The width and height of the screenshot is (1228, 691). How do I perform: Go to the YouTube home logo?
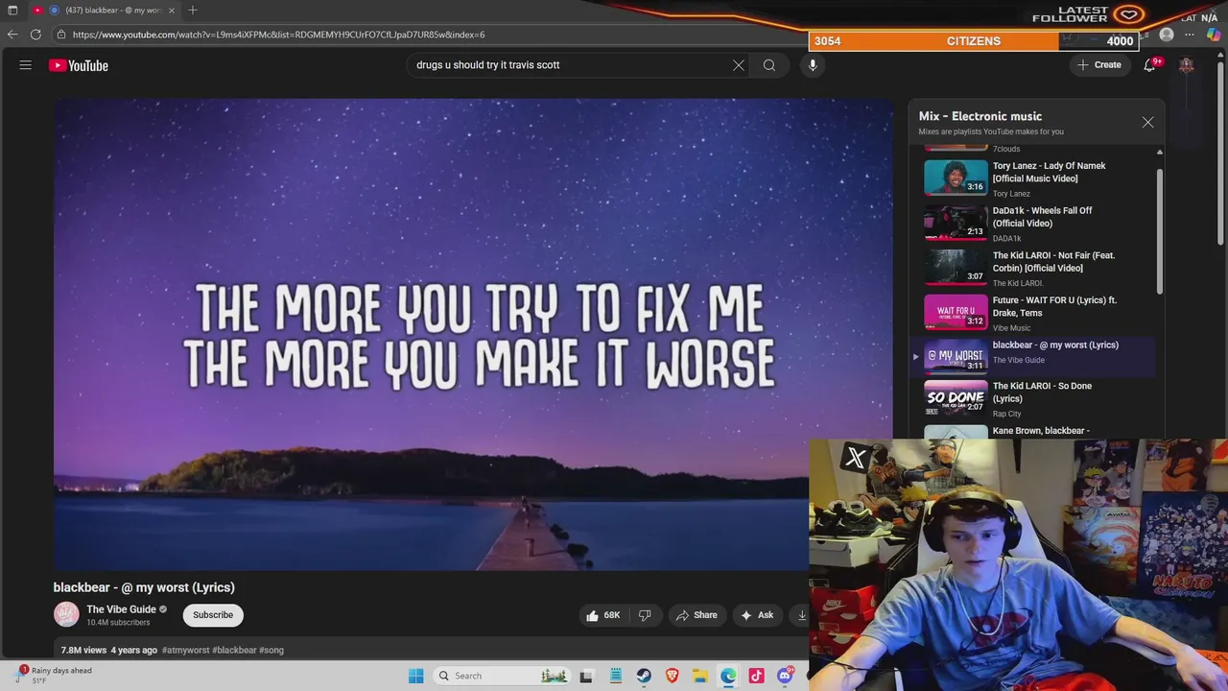(79, 65)
